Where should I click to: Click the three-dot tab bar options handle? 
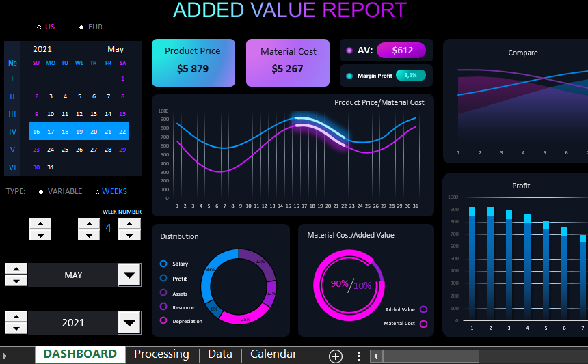point(358,356)
